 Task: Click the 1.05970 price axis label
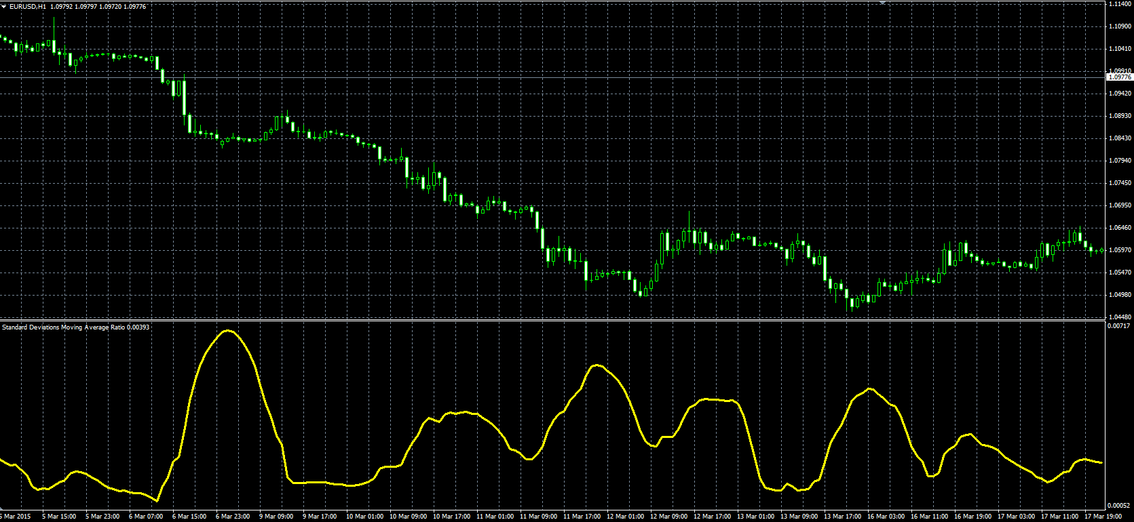pyautogui.click(x=1119, y=250)
